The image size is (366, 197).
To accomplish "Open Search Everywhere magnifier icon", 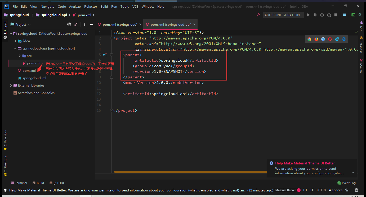I will [360, 15].
